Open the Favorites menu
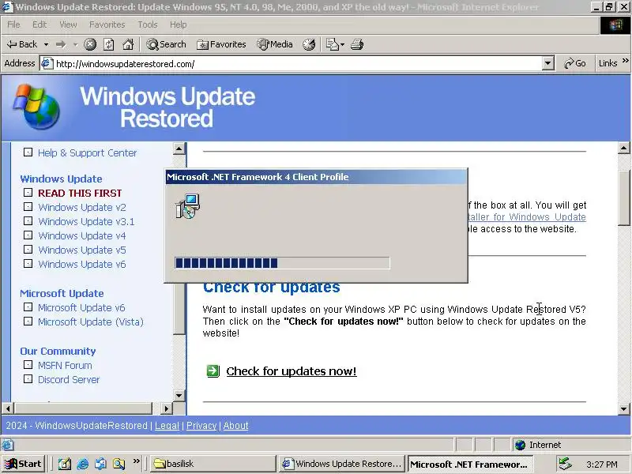This screenshot has width=632, height=474. [107, 24]
